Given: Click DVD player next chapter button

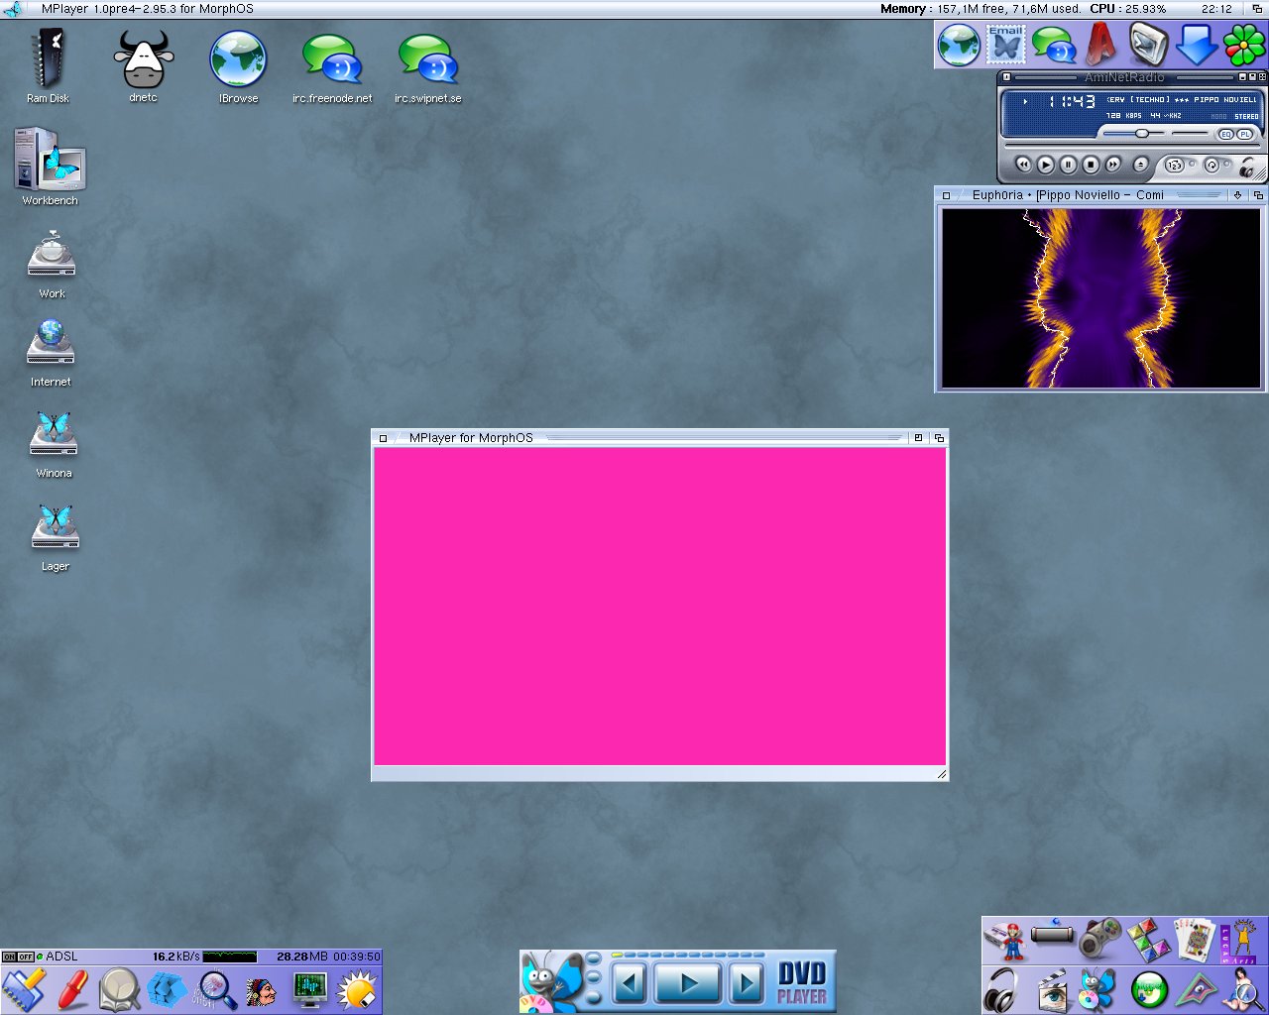Looking at the screenshot, I should pyautogui.click(x=746, y=985).
